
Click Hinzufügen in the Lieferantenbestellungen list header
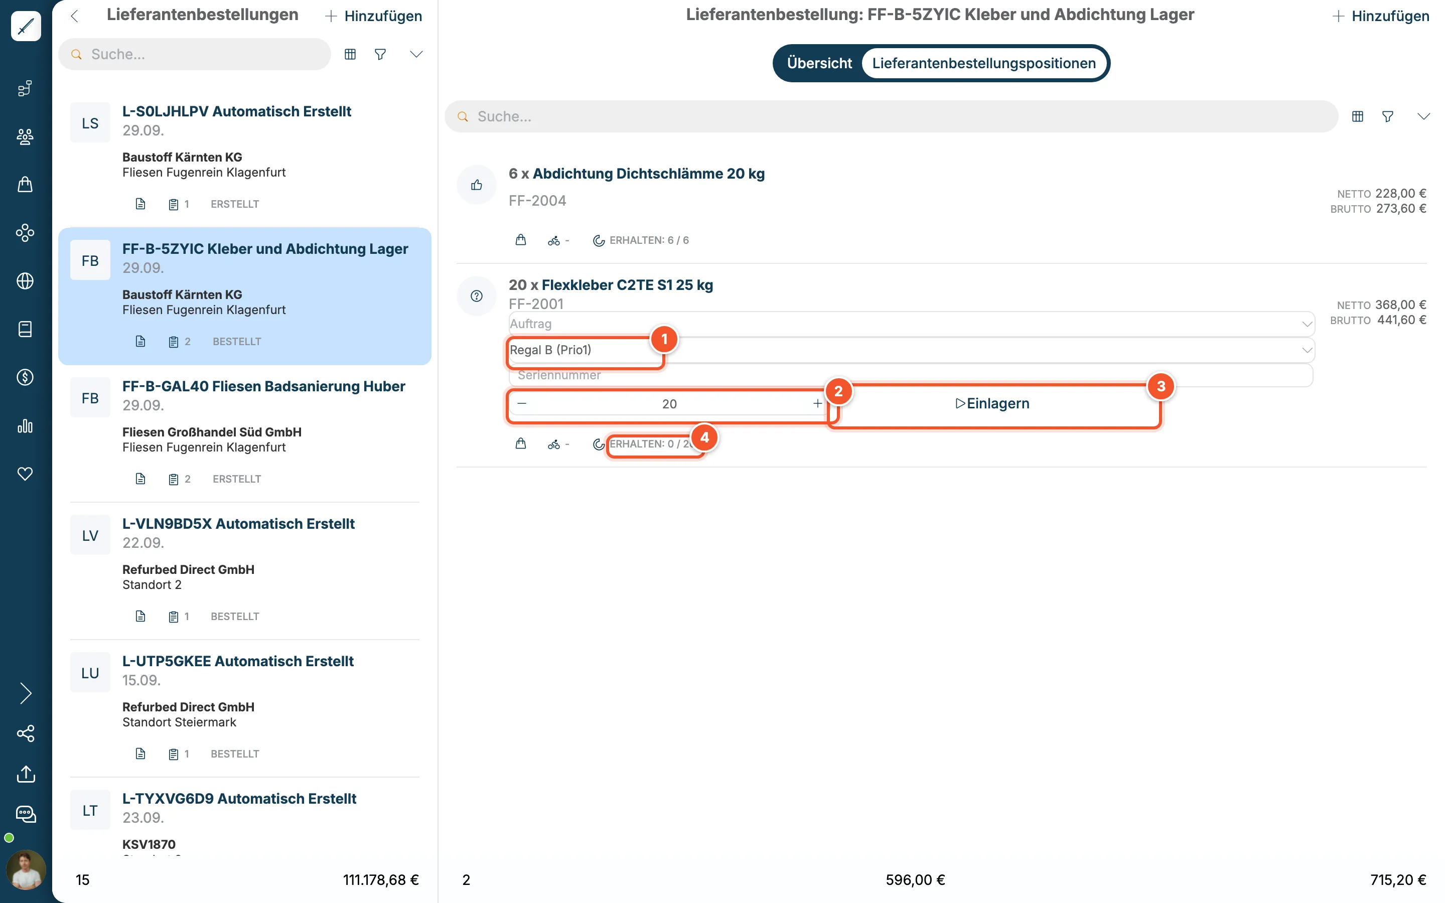pyautogui.click(x=374, y=16)
